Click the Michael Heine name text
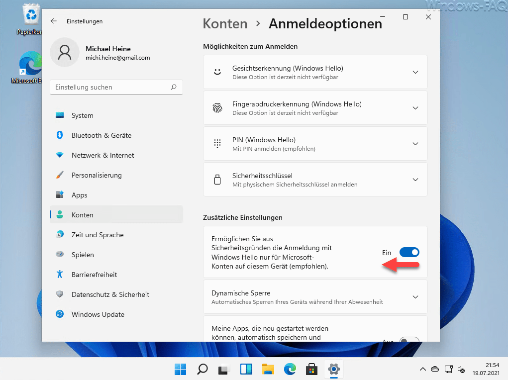This screenshot has width=508, height=380. tap(108, 49)
